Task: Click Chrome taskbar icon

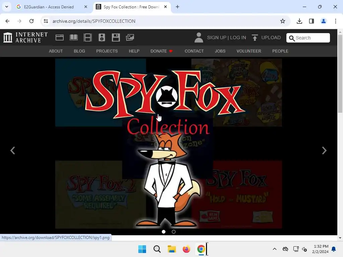Action: coord(201,249)
